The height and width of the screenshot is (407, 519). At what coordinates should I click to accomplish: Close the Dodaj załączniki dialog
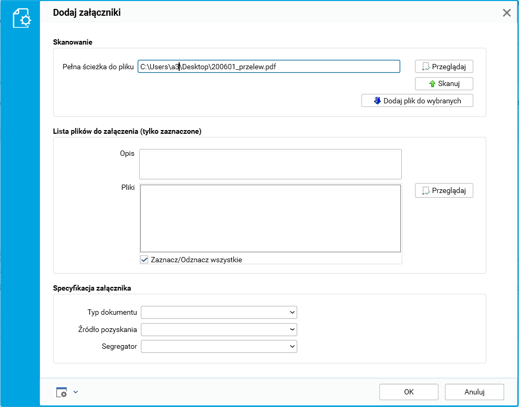506,13
